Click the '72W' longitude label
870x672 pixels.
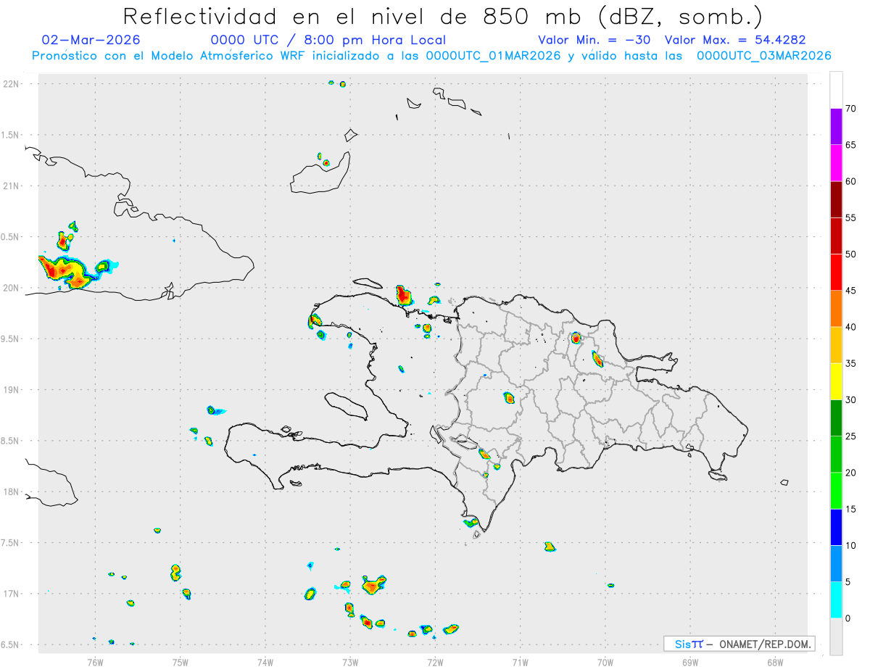click(x=435, y=661)
